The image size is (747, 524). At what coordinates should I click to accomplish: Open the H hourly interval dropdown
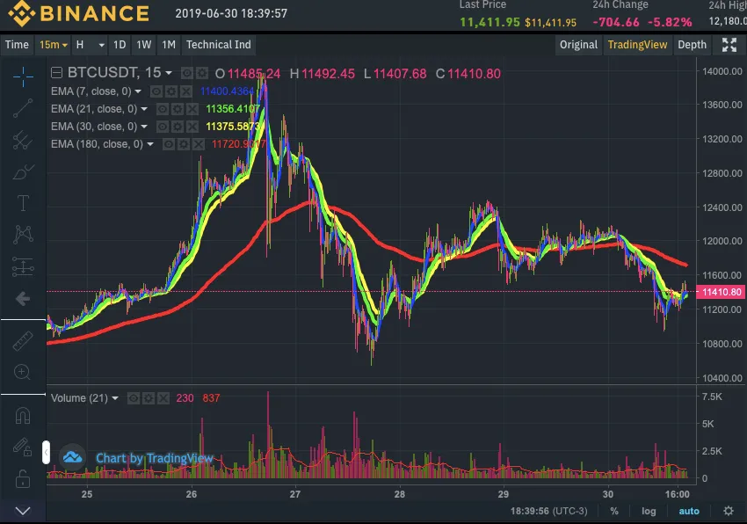[x=90, y=45]
